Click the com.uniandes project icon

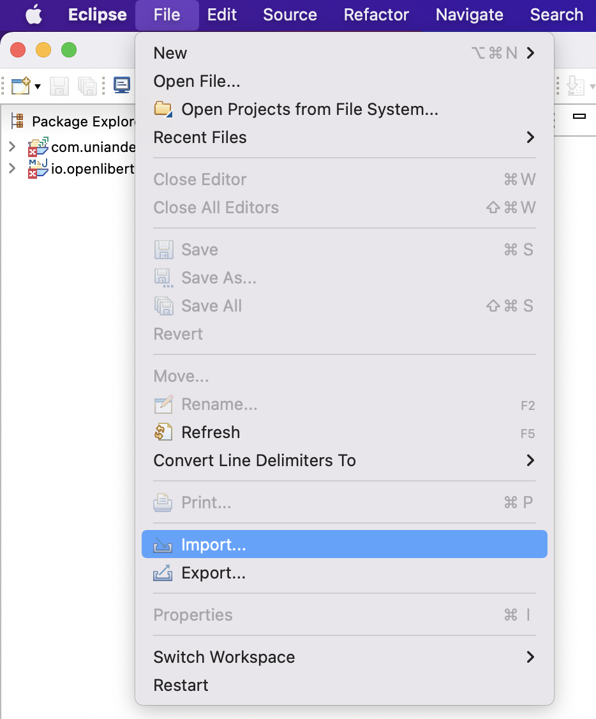pyautogui.click(x=38, y=148)
